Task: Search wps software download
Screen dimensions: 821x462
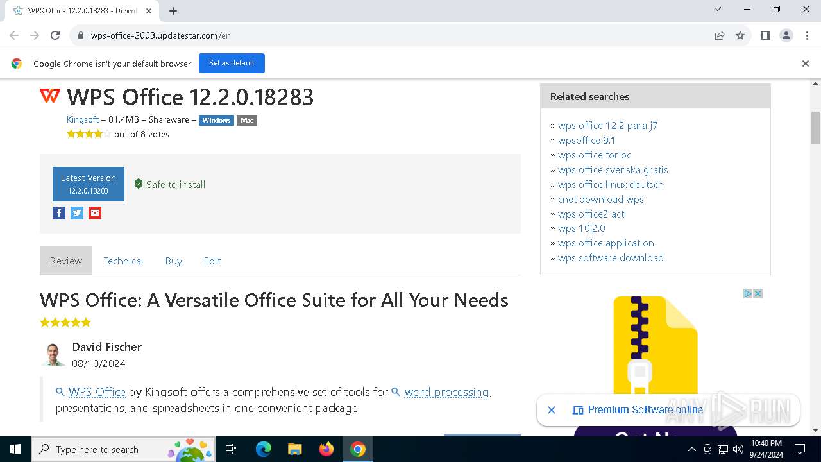Action: [611, 258]
